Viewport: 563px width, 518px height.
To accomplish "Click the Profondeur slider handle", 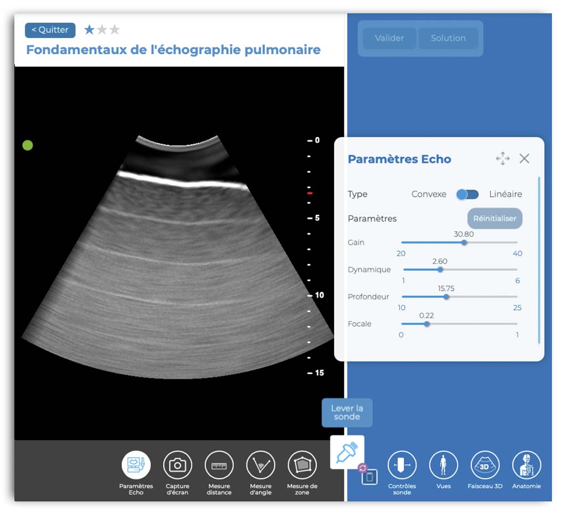I will point(446,296).
